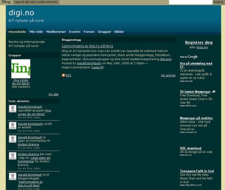
Task: Open Harald Brombach link in 'la til blogginnlegget' activity
Action: click(30, 175)
